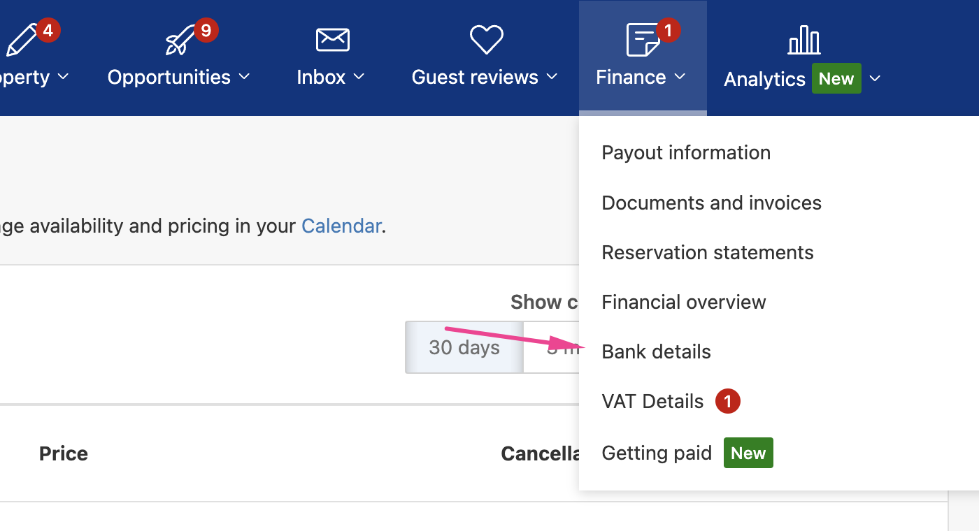
Task: Click the red badge on VAT Details
Action: coord(727,402)
